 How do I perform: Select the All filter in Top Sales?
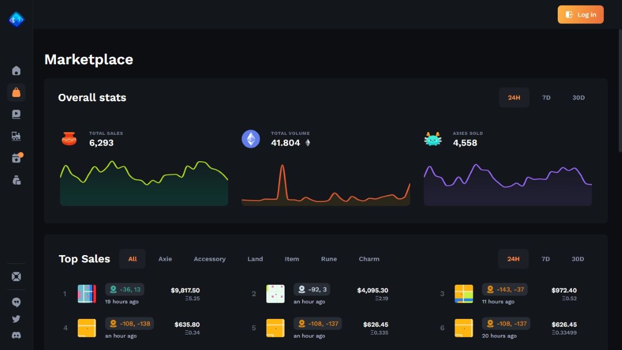133,259
